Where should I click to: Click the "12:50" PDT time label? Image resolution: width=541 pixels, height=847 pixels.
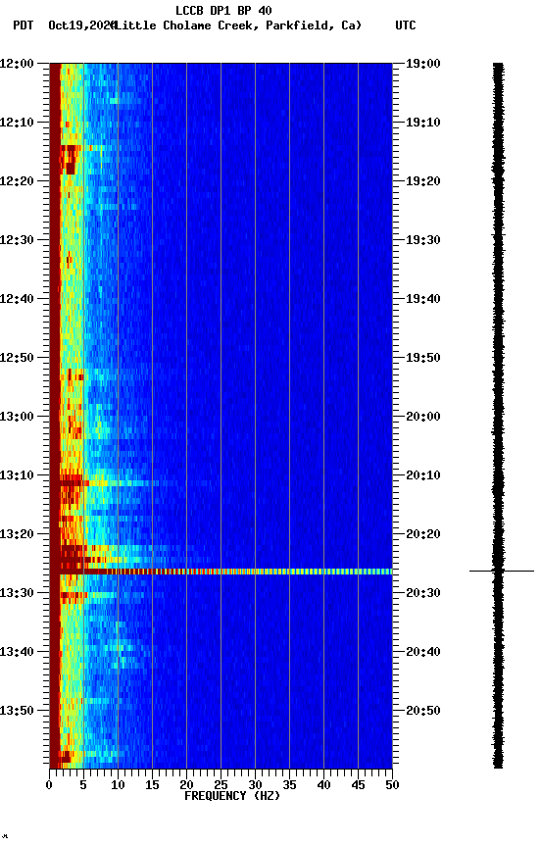[17, 358]
